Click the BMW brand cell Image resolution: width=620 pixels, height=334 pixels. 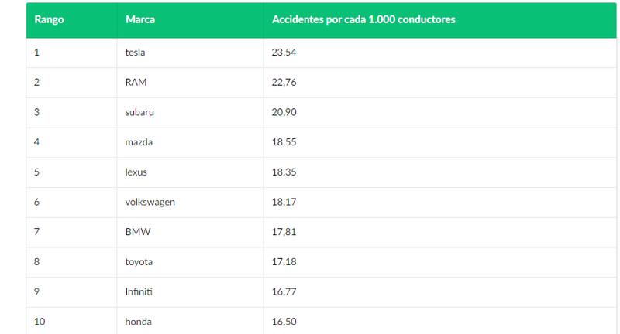(136, 232)
